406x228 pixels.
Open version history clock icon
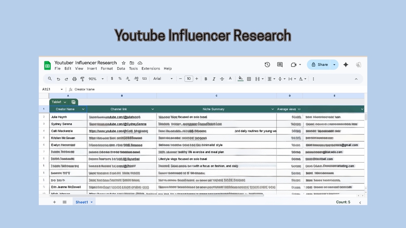coord(267,65)
